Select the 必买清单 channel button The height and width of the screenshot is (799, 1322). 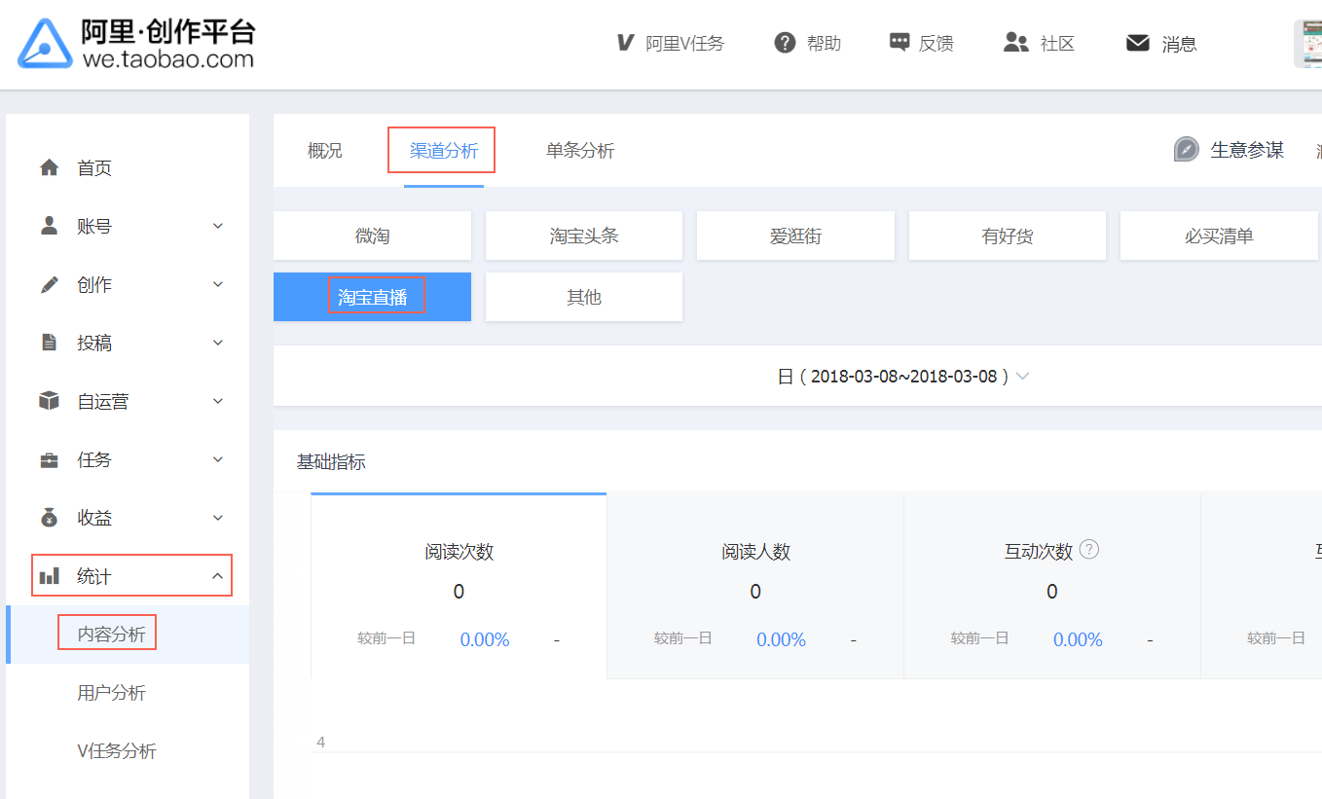coord(1219,236)
